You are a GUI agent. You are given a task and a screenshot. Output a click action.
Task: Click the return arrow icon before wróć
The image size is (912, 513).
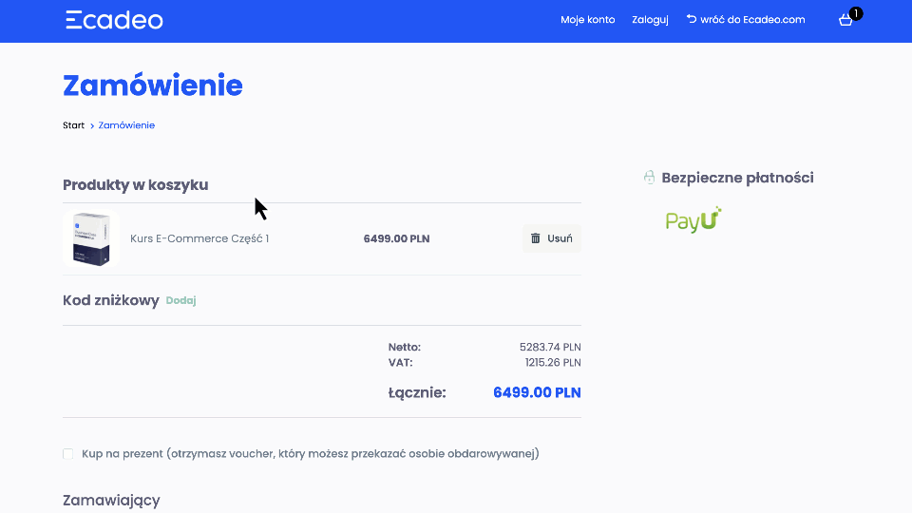(x=691, y=19)
